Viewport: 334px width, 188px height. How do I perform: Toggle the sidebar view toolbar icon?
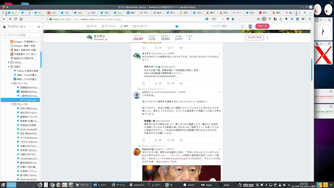coord(264,19)
